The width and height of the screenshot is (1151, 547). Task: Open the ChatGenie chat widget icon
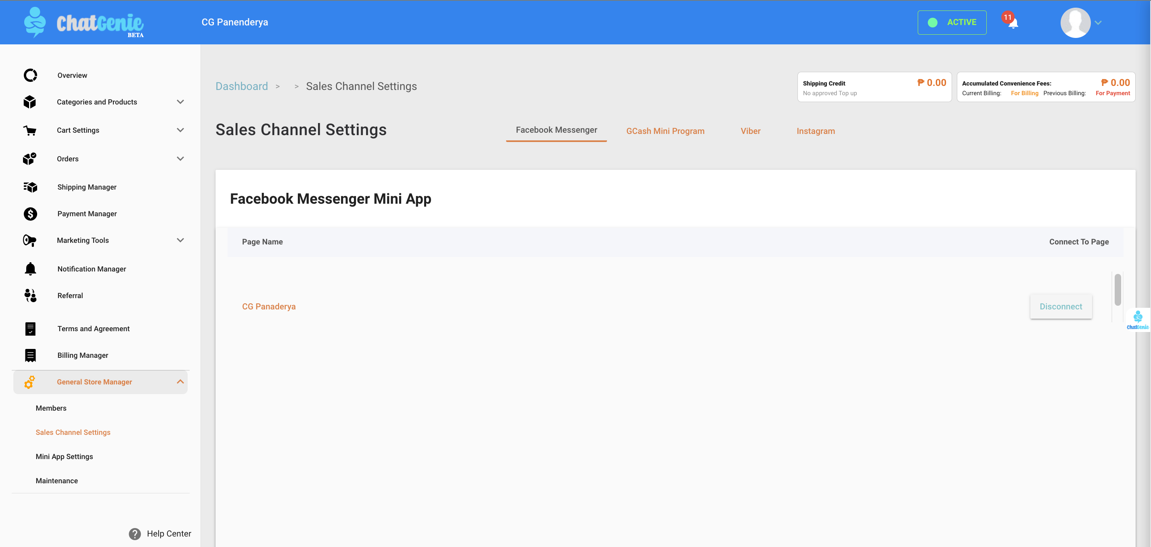pyautogui.click(x=1138, y=320)
